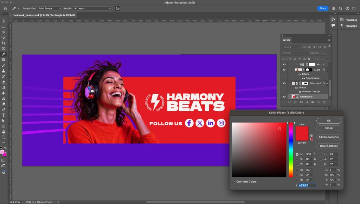Switch to the Layers panel tab
Image resolution: width=360 pixels, height=204 pixels.
(287, 40)
